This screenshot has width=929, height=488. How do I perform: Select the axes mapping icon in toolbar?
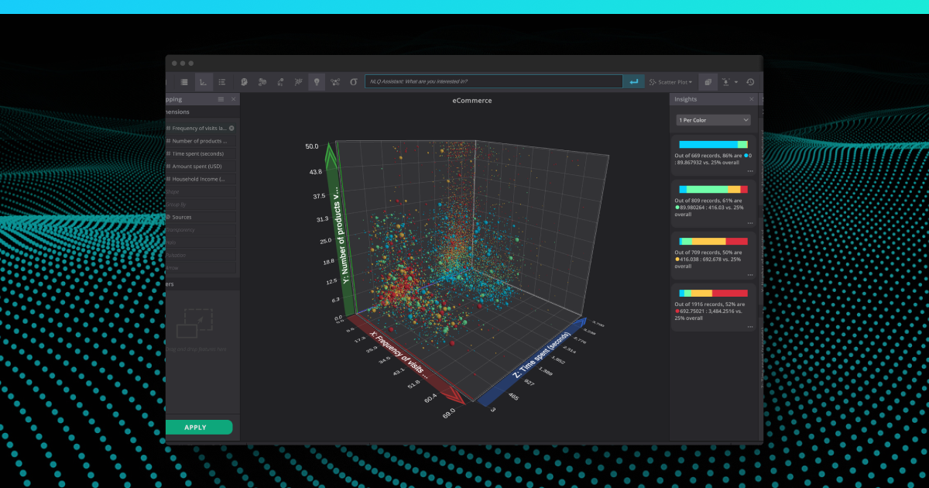203,81
